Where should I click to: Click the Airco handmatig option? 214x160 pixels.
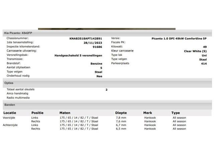click(x=17, y=93)
